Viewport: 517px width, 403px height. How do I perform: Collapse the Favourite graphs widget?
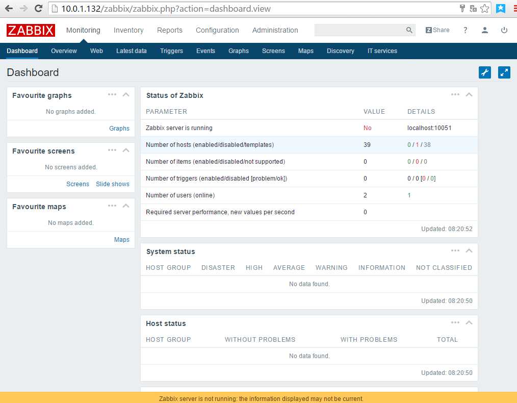pyautogui.click(x=126, y=95)
